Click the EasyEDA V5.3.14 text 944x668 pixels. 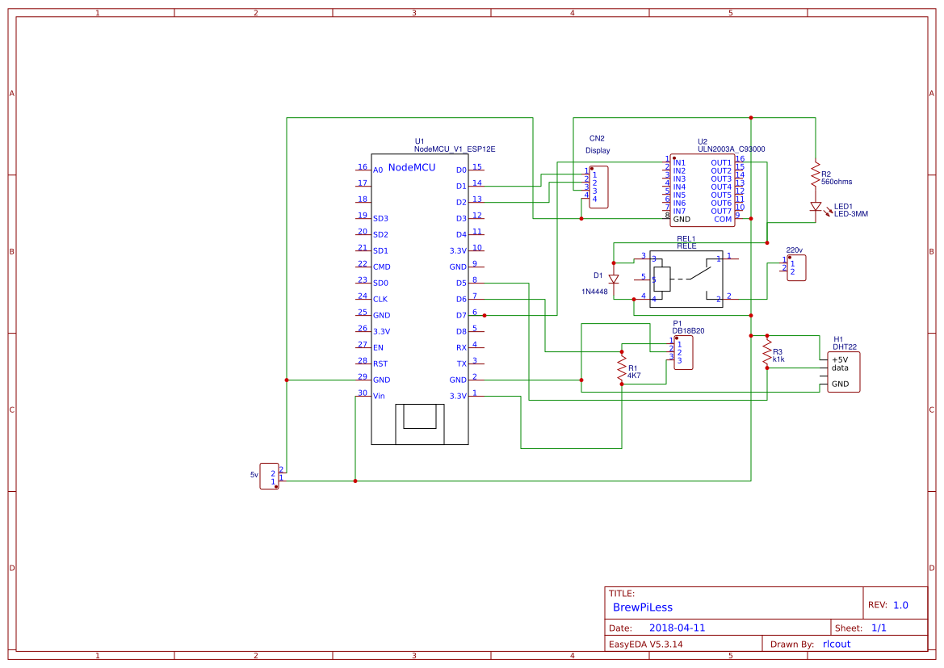(x=648, y=644)
